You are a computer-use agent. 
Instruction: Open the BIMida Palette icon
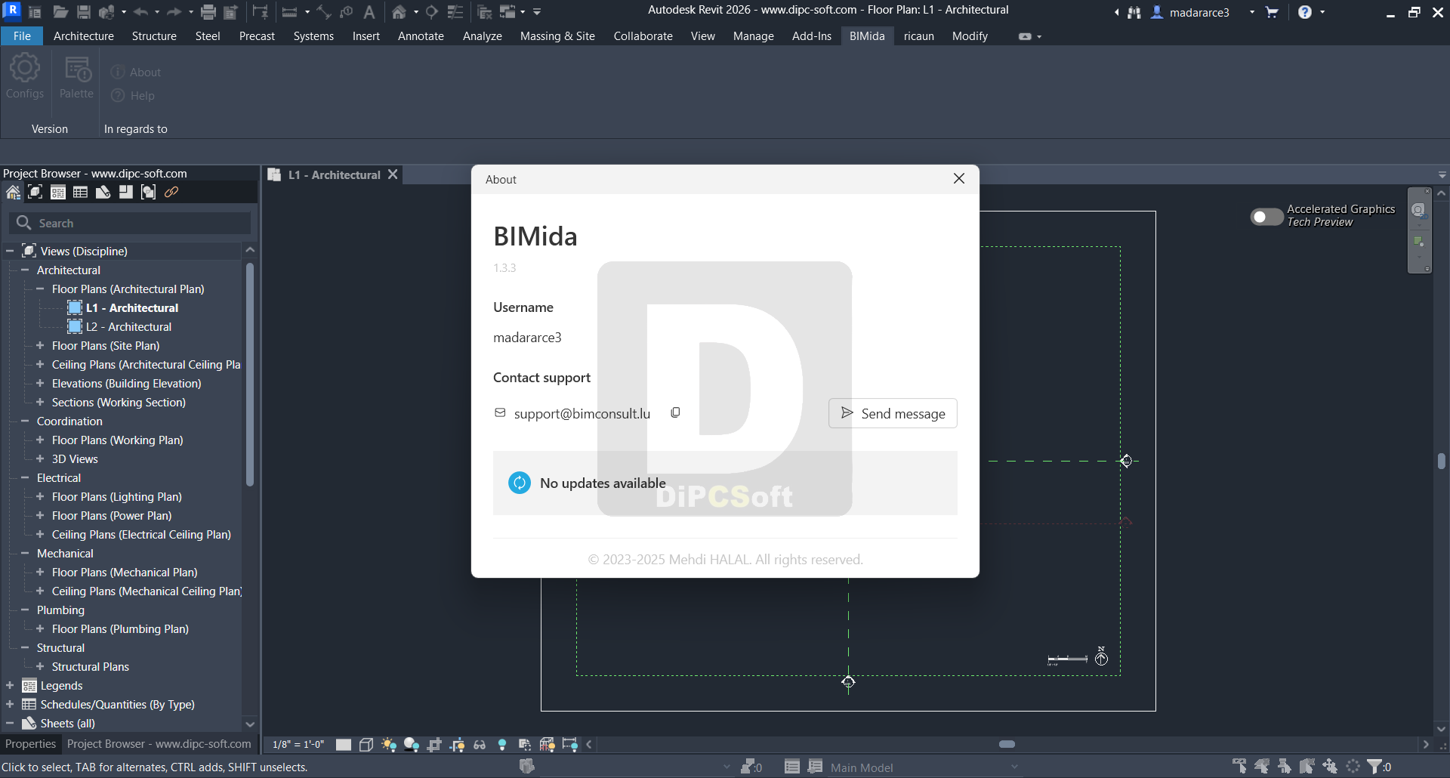[77, 76]
